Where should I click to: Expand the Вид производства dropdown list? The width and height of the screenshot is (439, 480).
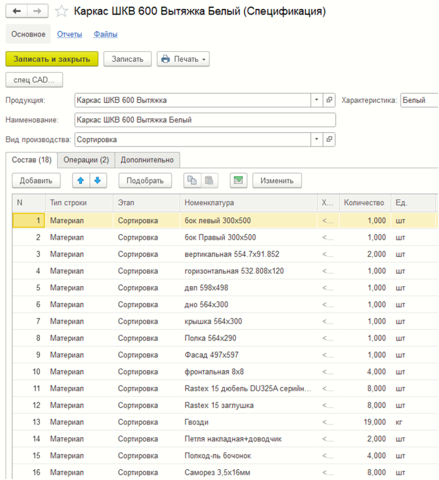[316, 139]
